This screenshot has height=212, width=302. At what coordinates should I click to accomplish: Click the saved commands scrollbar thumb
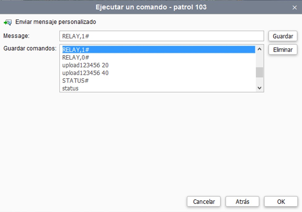[260, 72]
